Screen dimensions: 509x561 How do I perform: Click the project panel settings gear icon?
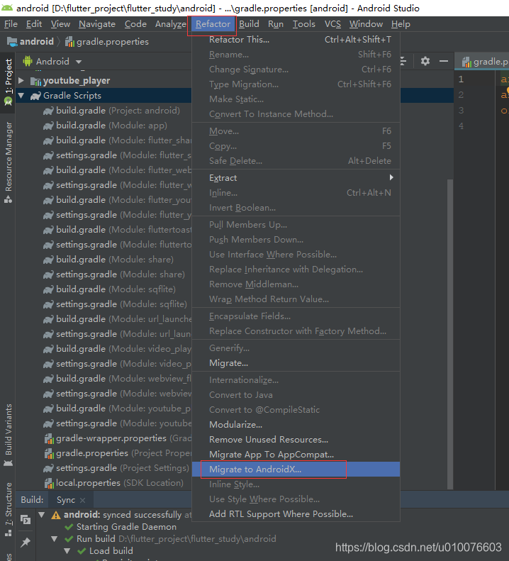[425, 61]
